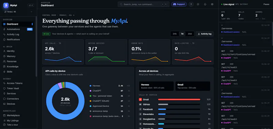Click the Facebook service icon
The height and width of the screenshot is (129, 273).
140,109
